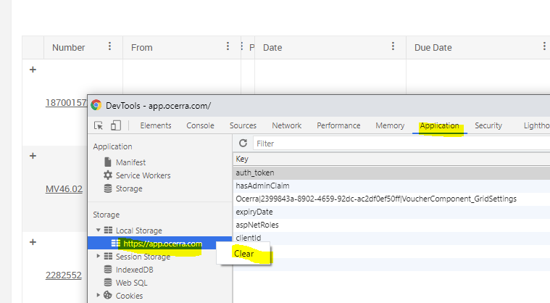
Task: Expand the row for invoice 18700157
Action: [33, 70]
